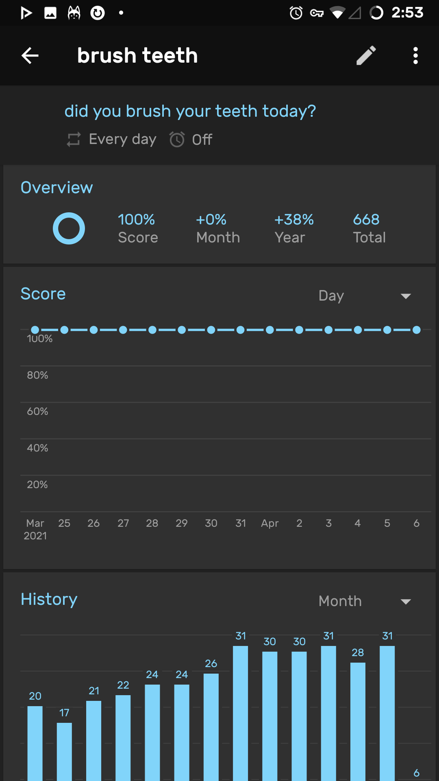Image resolution: width=439 pixels, height=781 pixels.
Task: Tap the Every day frequency label
Action: [122, 140]
